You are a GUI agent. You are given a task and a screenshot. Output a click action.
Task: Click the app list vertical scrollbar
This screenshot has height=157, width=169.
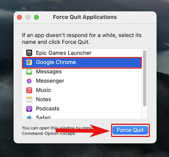(x=145, y=78)
